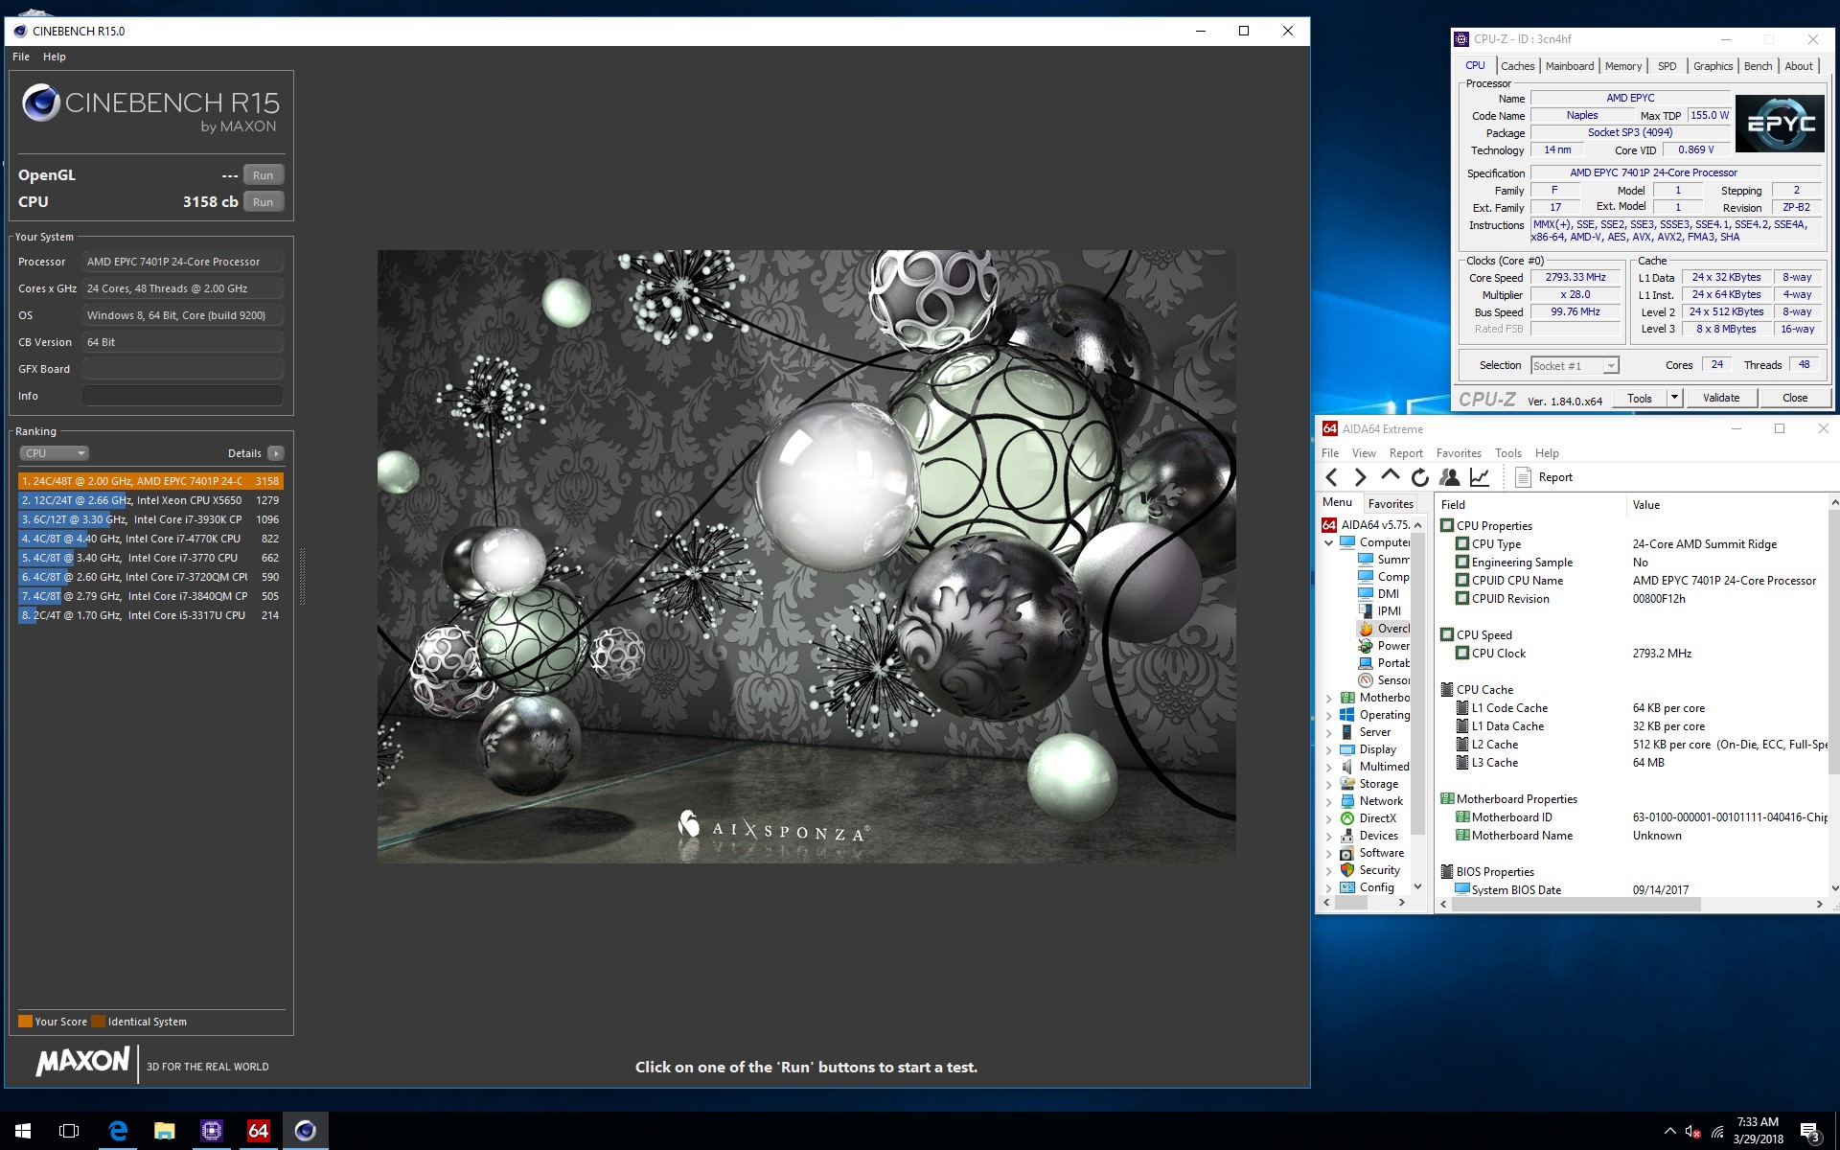The image size is (1840, 1150).
Task: Open the Favorites menu in AIDA64
Action: click(1459, 453)
